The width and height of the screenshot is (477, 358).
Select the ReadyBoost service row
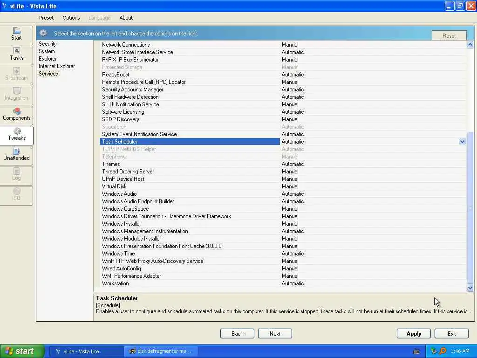pos(283,75)
